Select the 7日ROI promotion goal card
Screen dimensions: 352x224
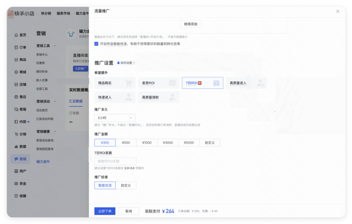pyautogui.click(x=202, y=83)
